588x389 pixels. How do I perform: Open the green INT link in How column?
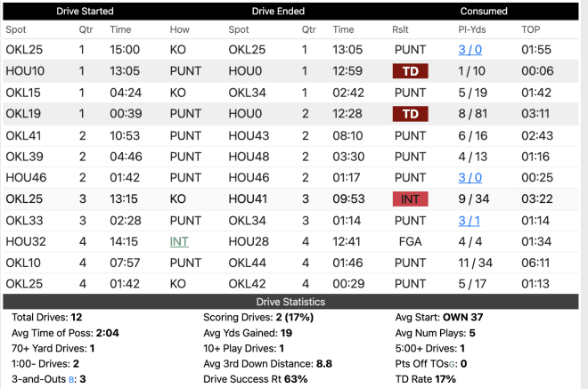pos(179,242)
